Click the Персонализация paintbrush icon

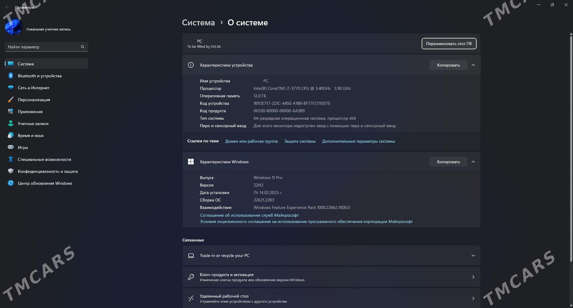(11, 99)
